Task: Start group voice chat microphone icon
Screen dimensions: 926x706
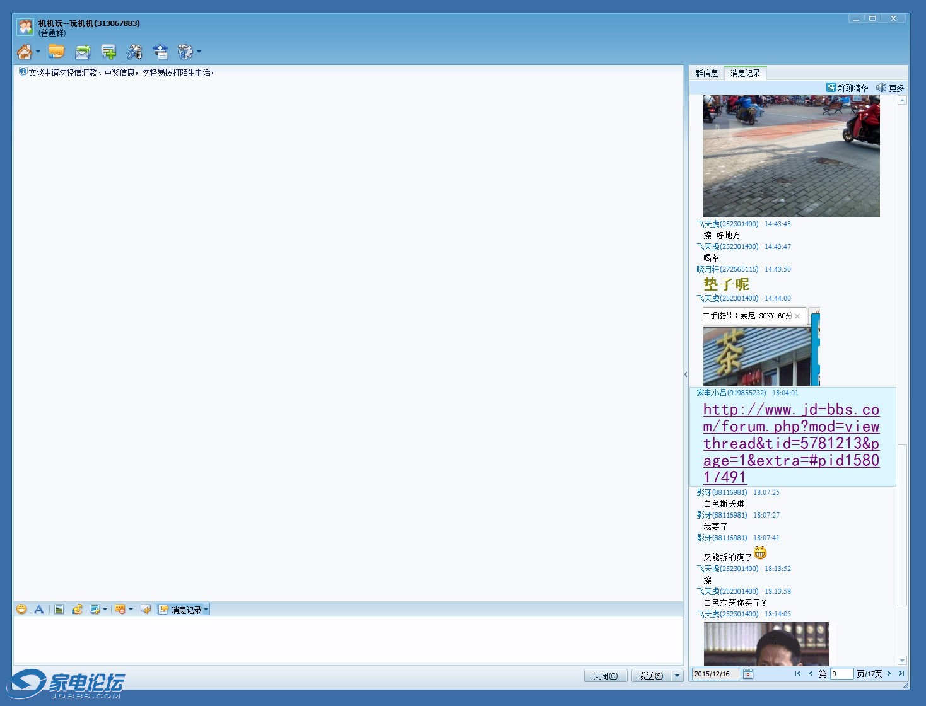Action: pyautogui.click(x=134, y=52)
